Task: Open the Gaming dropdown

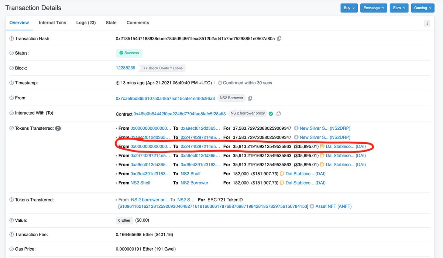Action: 423,8
